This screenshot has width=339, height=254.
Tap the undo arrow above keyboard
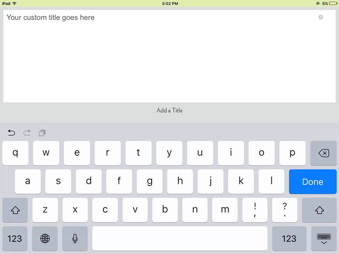(12, 133)
